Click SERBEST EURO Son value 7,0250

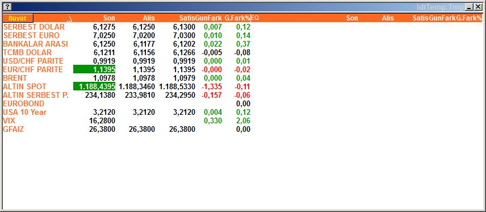104,35
